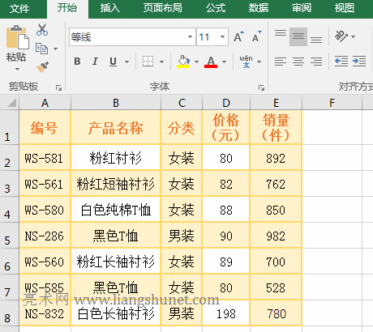This screenshot has height=332, width=373.
Task: Toggle Bold formatting
Action: pos(77,62)
